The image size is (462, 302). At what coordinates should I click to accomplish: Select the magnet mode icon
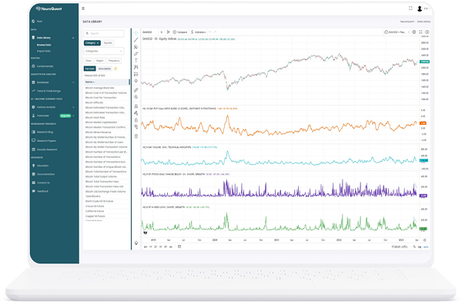pos(136,106)
